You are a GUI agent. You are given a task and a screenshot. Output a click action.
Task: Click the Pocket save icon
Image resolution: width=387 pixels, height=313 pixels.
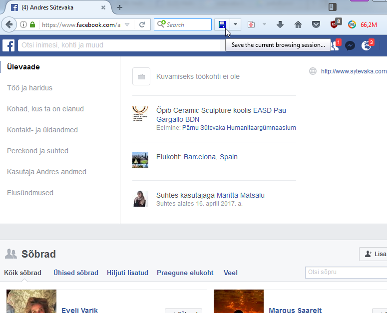tap(316, 24)
